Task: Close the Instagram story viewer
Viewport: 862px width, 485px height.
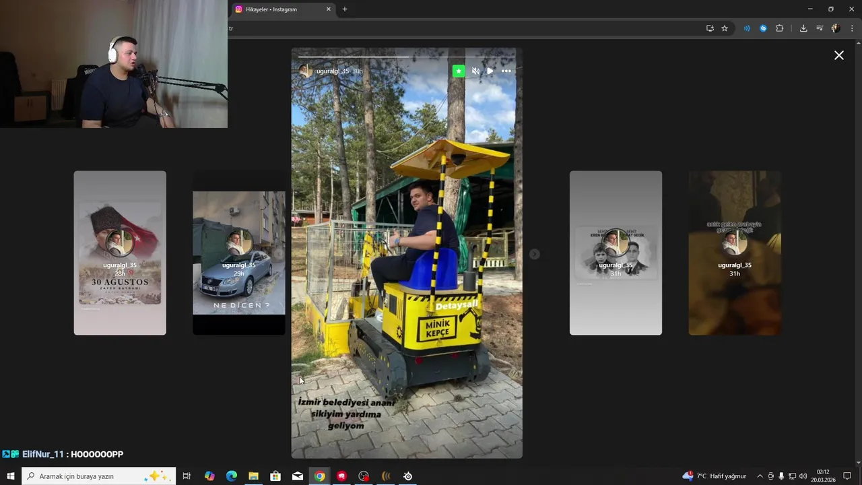Action: coord(838,55)
